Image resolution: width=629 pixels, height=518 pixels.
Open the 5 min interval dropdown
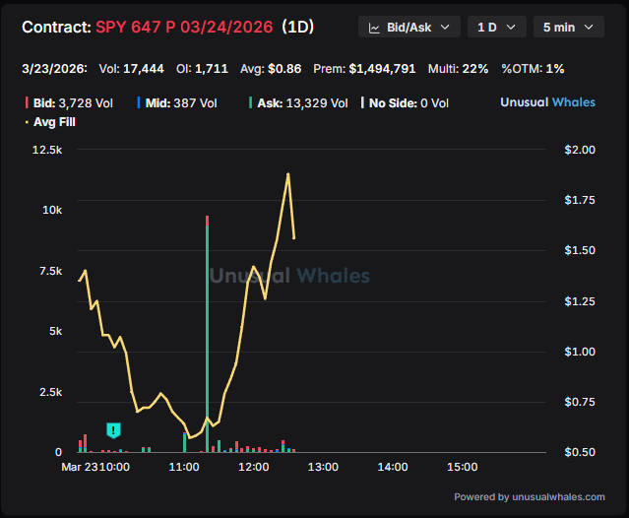[568, 27]
